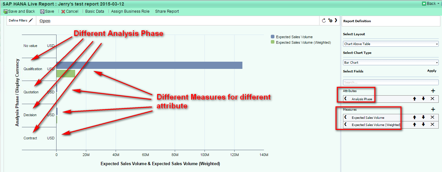Remove Expected Sales Volume (Weighted) measure
The height and width of the screenshot is (172, 442).
[x=432, y=124]
